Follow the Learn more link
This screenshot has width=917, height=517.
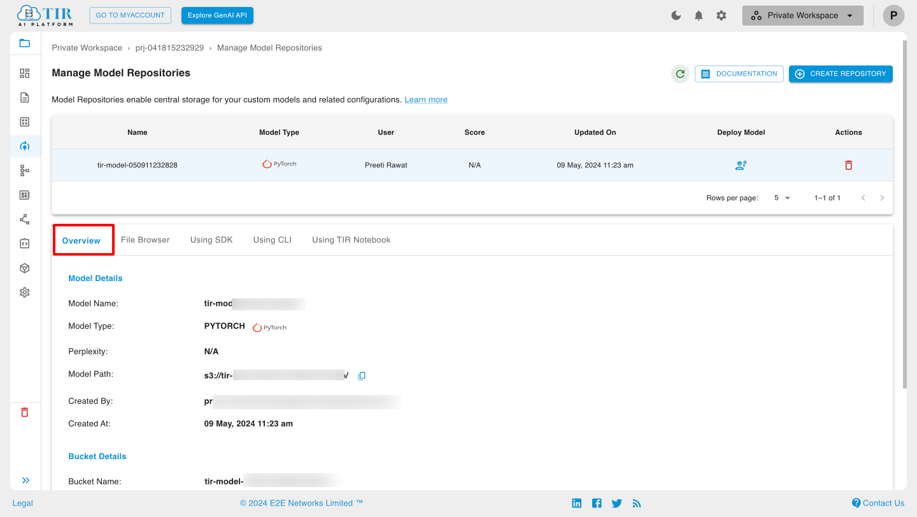(426, 100)
